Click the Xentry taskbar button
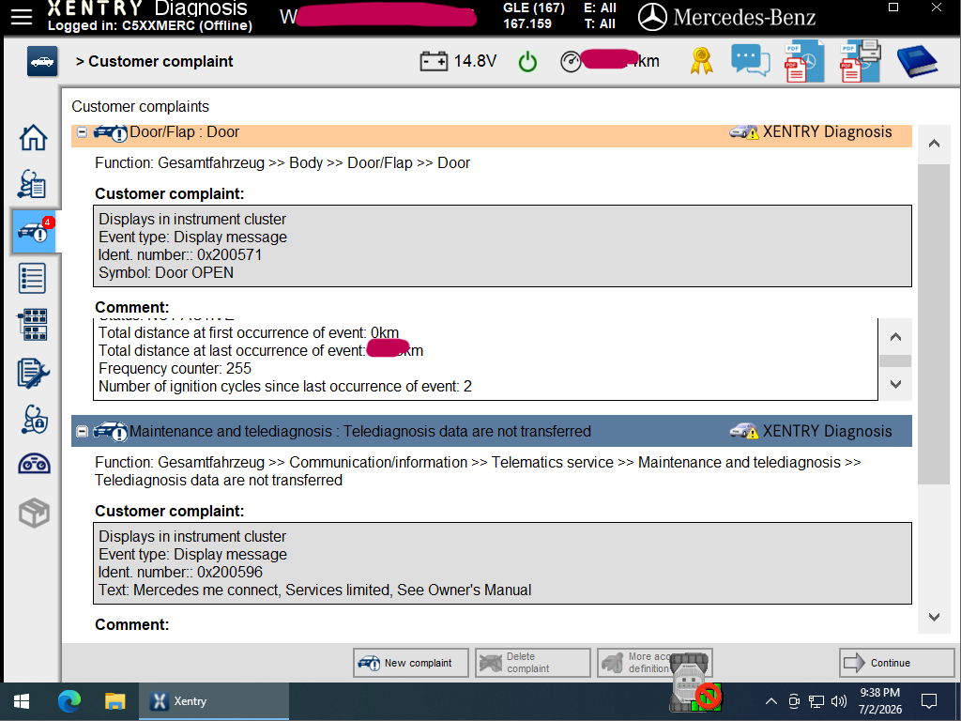 point(213,701)
